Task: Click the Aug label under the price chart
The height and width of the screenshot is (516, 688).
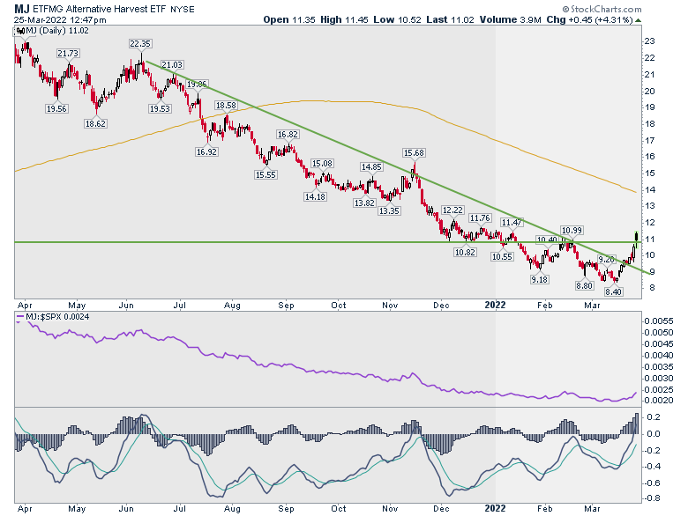Action: click(232, 306)
